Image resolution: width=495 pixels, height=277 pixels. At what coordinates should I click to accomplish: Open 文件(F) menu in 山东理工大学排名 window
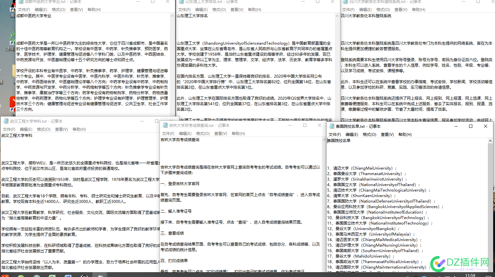coord(184,10)
